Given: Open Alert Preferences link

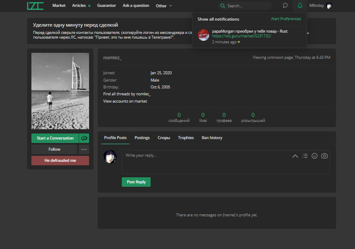Looking at the screenshot, I should point(286,19).
